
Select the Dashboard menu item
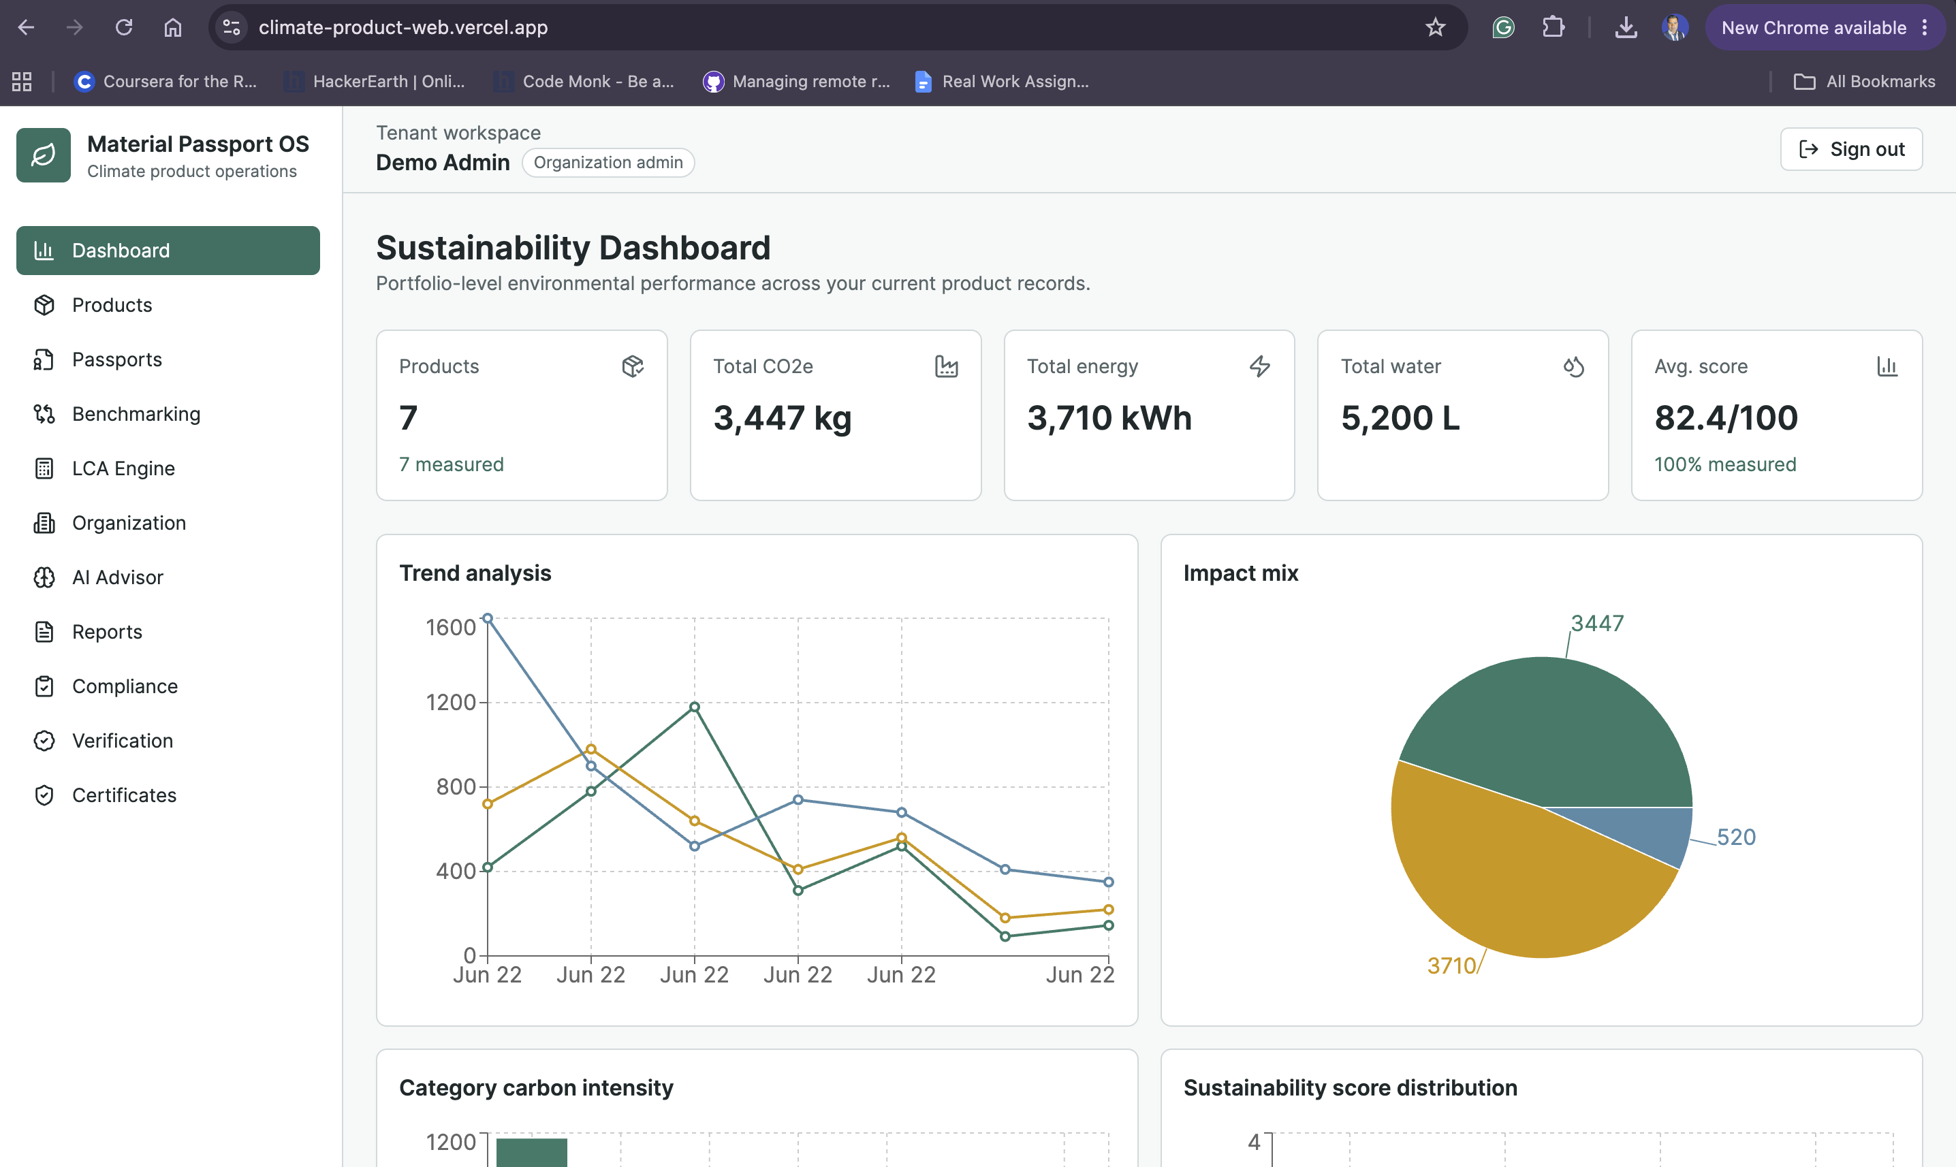(x=168, y=250)
